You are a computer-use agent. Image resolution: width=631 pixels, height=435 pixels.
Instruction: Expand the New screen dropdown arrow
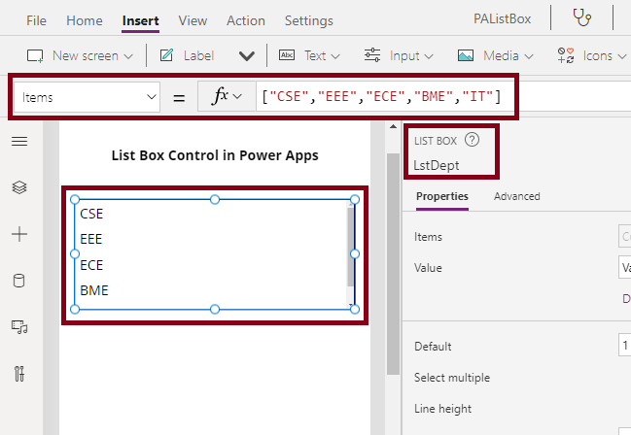click(128, 56)
